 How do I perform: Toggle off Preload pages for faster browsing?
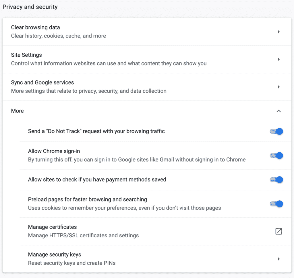[276, 204]
